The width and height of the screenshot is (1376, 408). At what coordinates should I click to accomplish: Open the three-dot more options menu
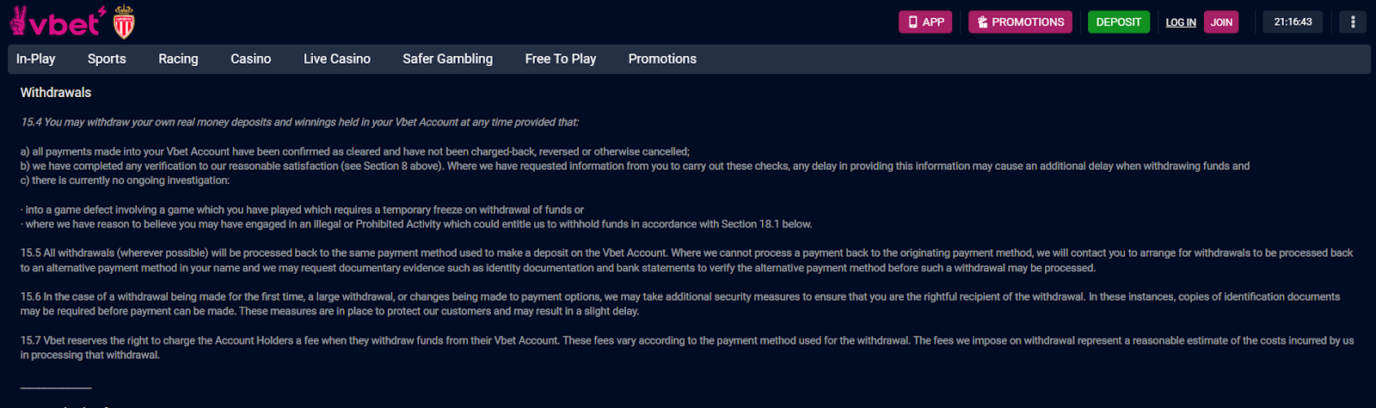(1353, 22)
